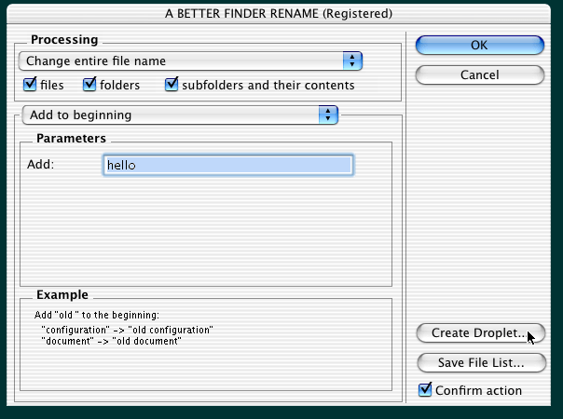Open the Change entire file name dropdown
This screenshot has width=563, height=419.
(190, 61)
